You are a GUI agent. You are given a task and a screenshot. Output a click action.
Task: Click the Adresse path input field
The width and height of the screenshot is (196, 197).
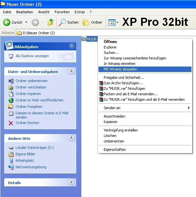[106, 33]
